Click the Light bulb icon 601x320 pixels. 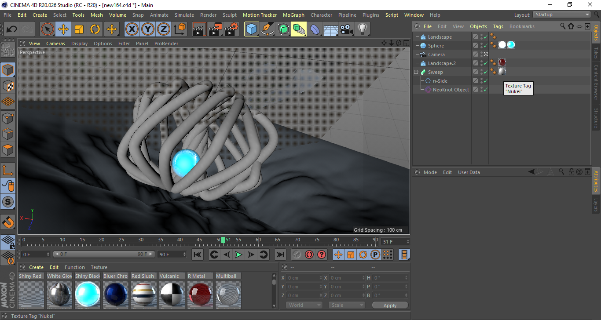(x=362, y=29)
